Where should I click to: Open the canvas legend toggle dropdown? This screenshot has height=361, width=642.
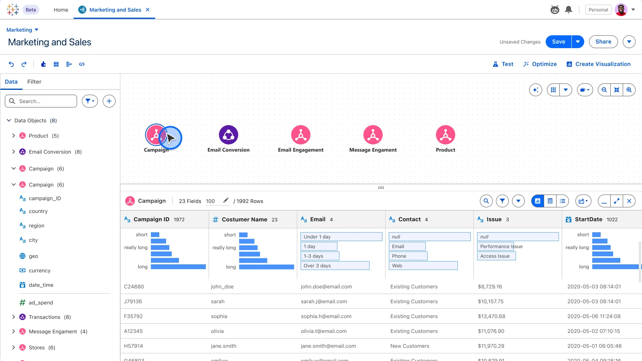tap(585, 90)
